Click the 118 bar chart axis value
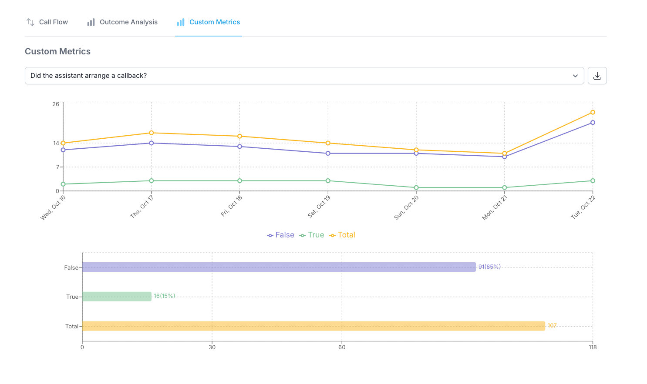Screen dimensions: 647x384 click(593, 347)
